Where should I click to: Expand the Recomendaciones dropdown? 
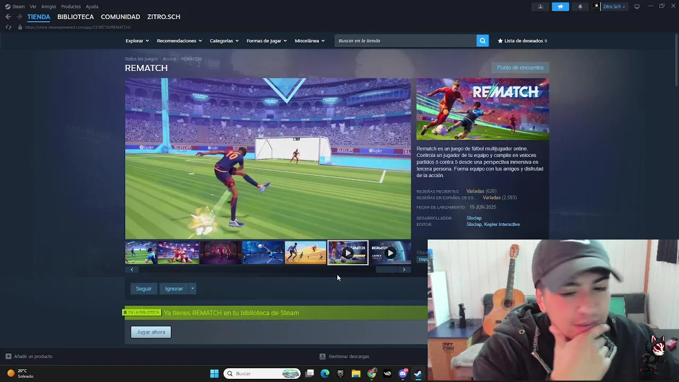click(x=179, y=41)
